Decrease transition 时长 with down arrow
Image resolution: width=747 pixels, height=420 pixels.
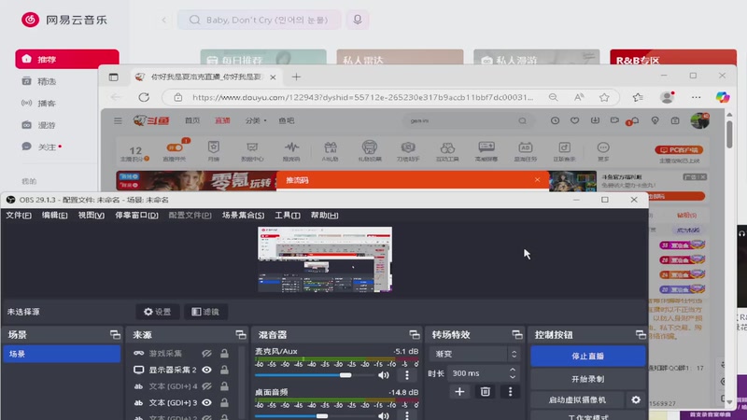coord(512,377)
